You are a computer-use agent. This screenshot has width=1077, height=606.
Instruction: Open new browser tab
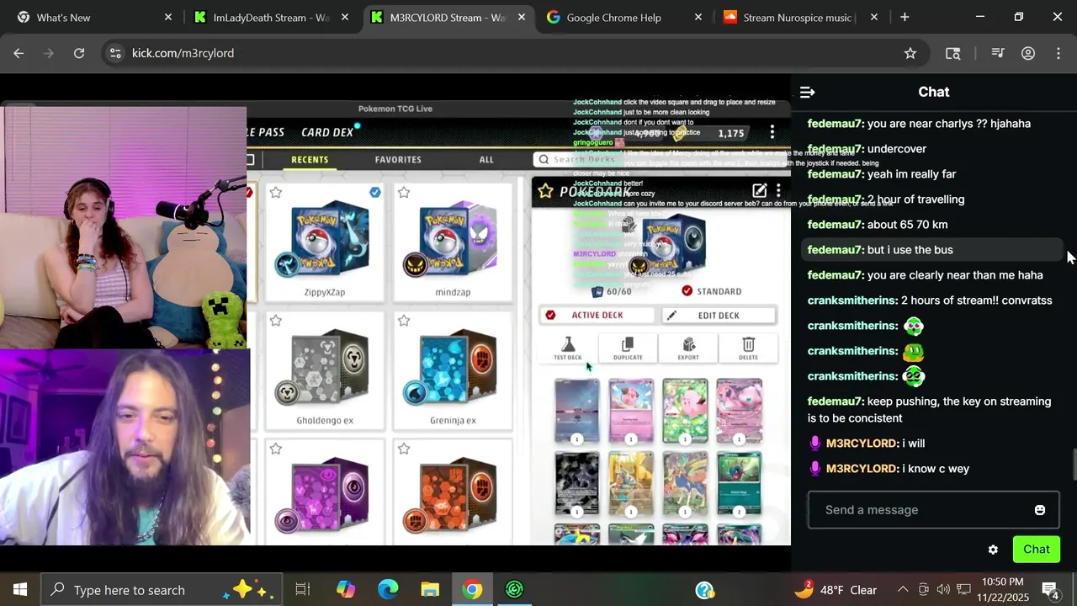pos(905,17)
